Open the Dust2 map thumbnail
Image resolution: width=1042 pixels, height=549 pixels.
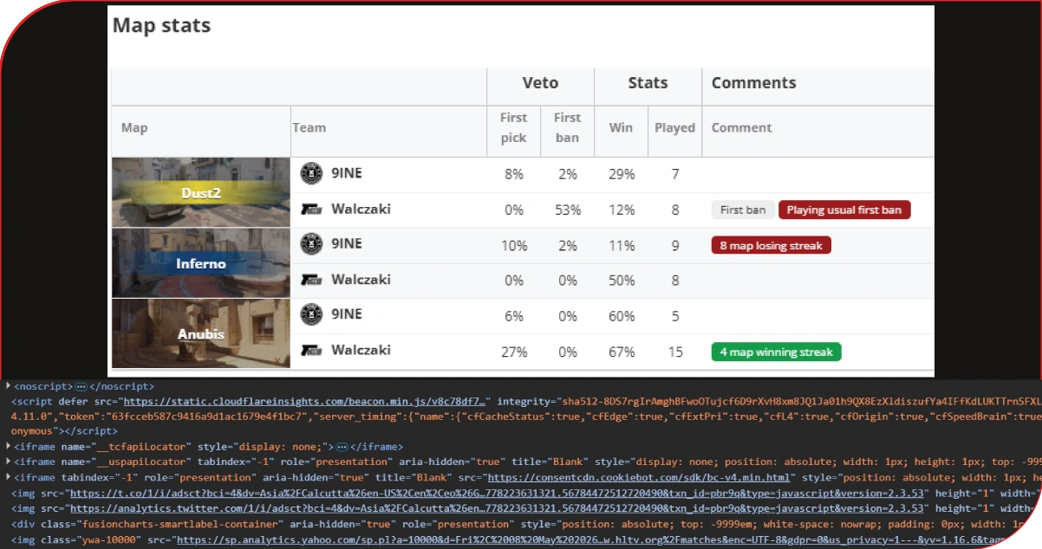tap(201, 192)
